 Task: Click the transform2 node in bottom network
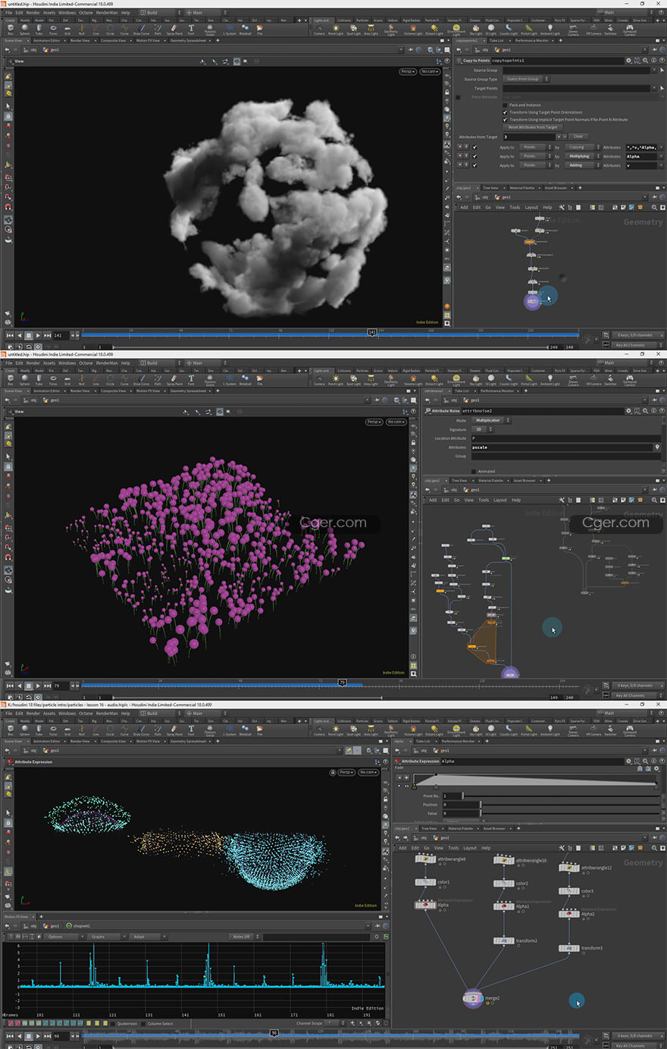[x=505, y=941]
